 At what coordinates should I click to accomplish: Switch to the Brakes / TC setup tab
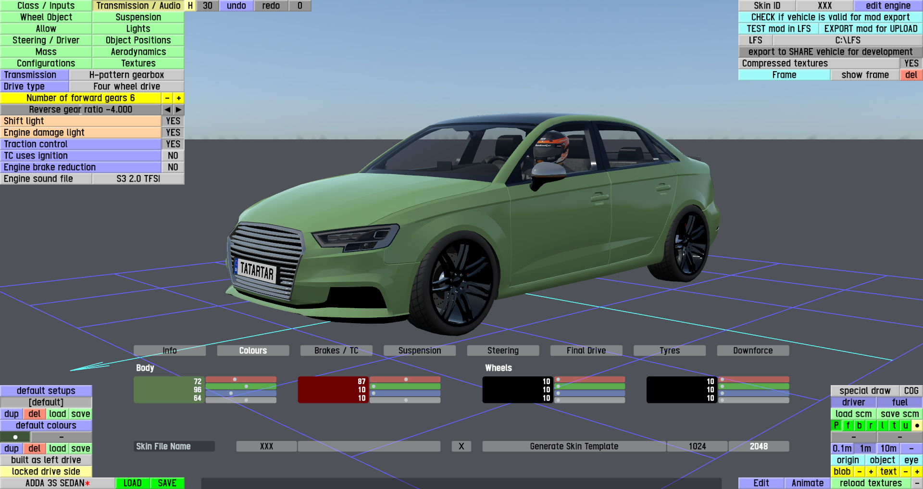[337, 351]
